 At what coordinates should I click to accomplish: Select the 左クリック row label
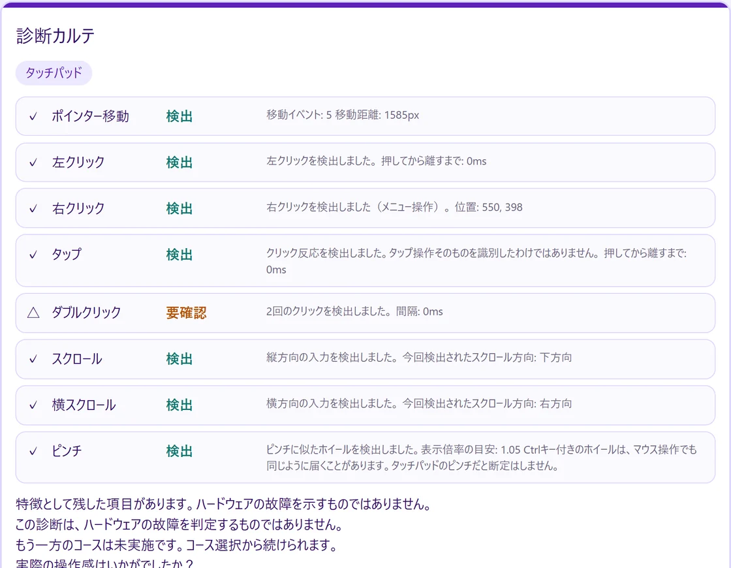(x=78, y=163)
